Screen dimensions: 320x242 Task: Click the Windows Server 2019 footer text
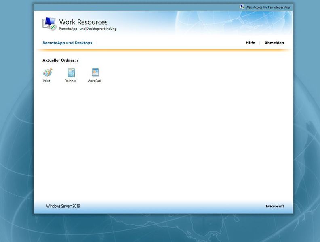coord(63,206)
